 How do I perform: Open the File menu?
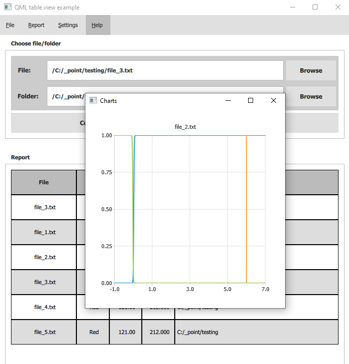pos(10,25)
